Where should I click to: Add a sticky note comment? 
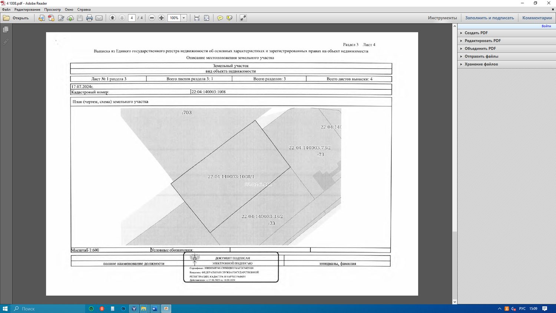point(220,18)
